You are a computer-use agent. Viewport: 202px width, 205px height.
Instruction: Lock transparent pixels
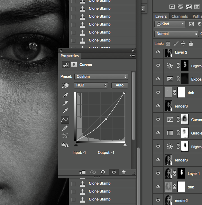pos(168,44)
